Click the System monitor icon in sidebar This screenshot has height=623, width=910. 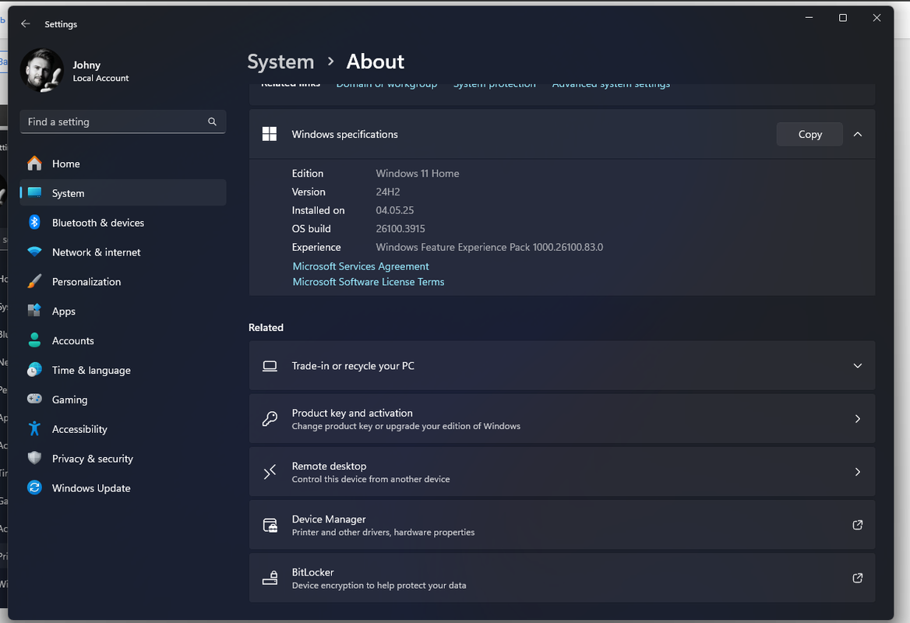click(34, 192)
